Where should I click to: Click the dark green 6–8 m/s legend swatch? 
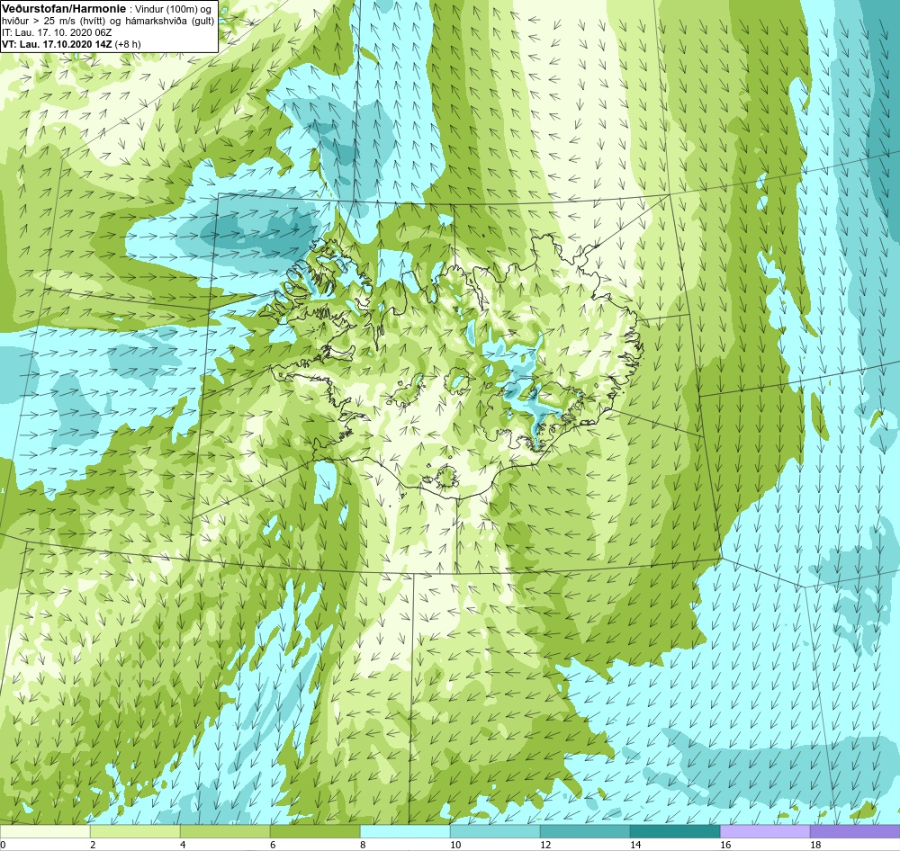click(315, 832)
